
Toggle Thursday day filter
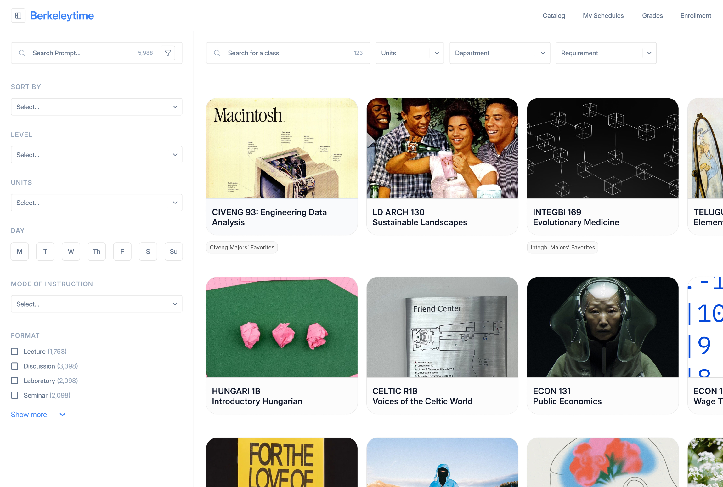click(x=97, y=251)
